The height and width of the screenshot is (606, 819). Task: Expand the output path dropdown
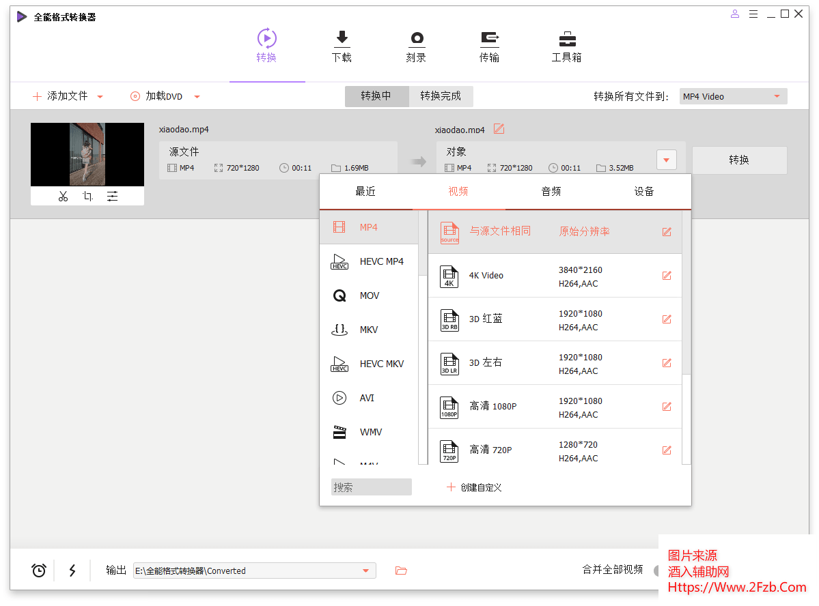click(366, 571)
